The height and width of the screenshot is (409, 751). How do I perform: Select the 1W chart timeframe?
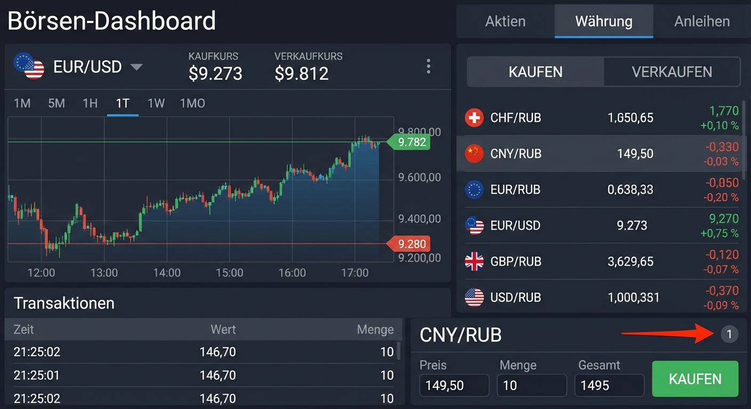click(x=156, y=103)
